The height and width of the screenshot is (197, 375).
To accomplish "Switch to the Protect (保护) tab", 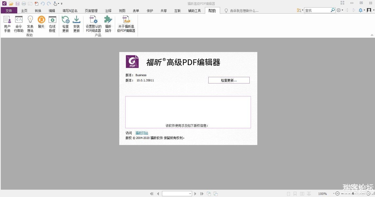I will (150, 11).
